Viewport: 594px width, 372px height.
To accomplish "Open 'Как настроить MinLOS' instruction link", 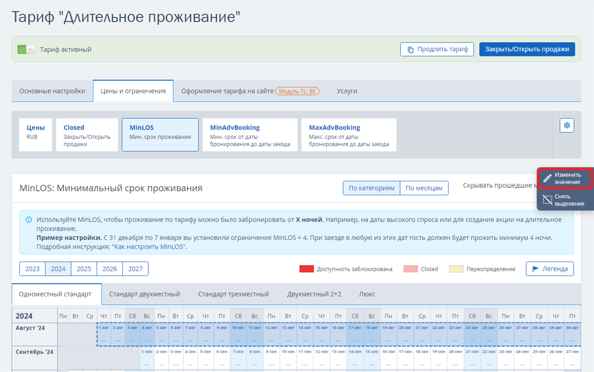I will (148, 247).
